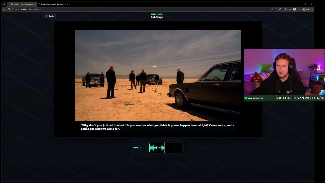Open the Copilot Chat button

pos(306,9)
